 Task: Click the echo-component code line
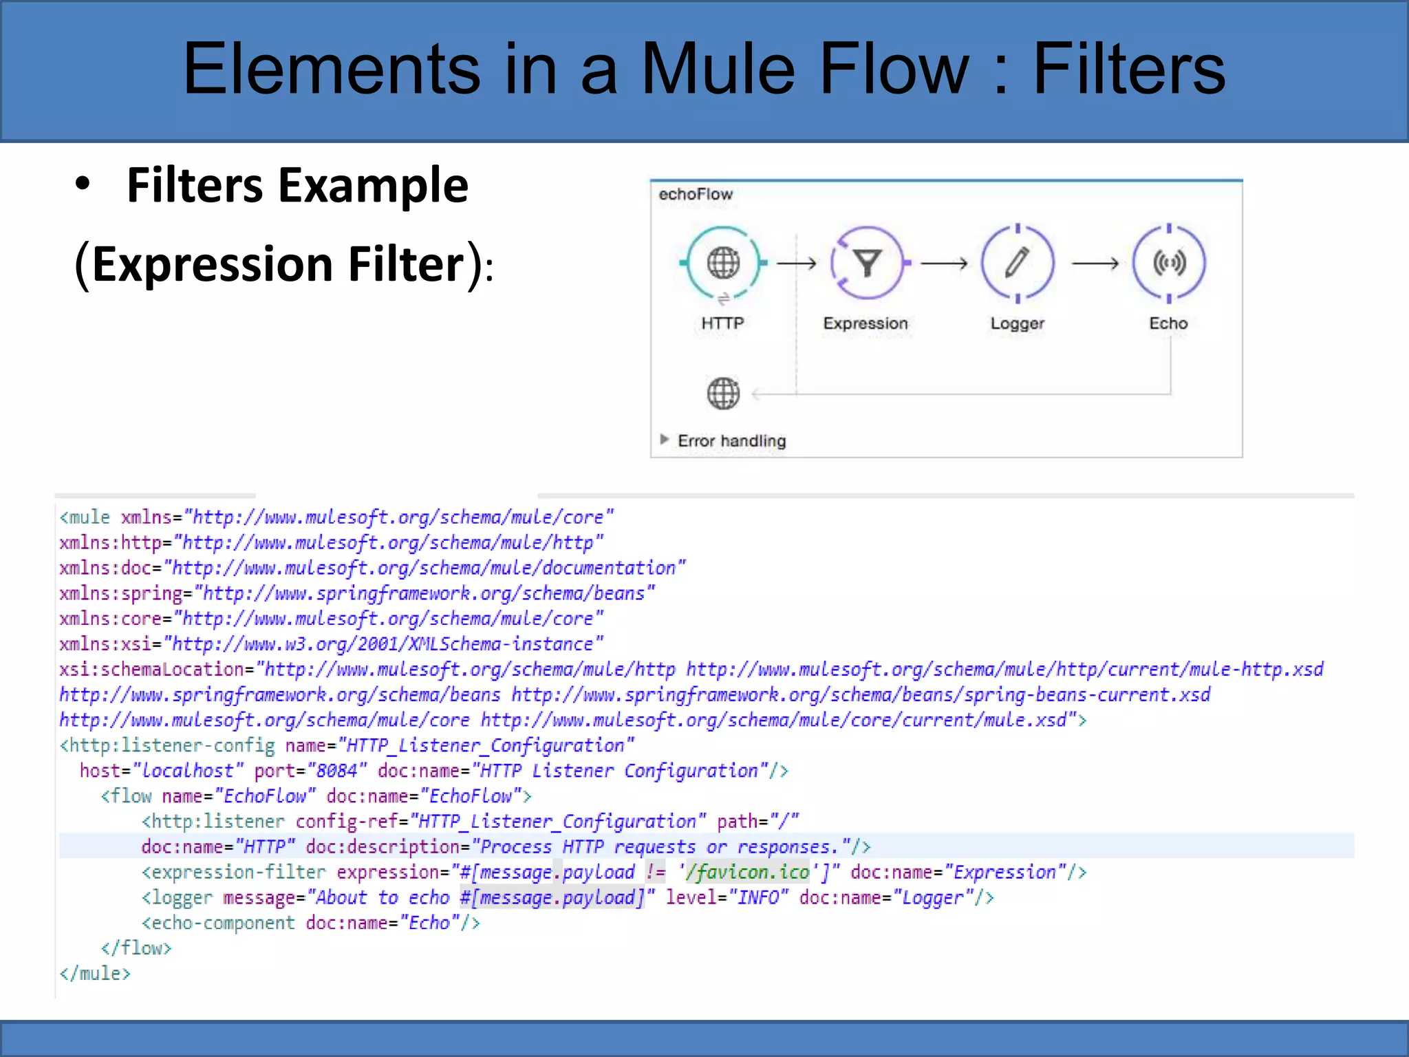[x=311, y=923]
